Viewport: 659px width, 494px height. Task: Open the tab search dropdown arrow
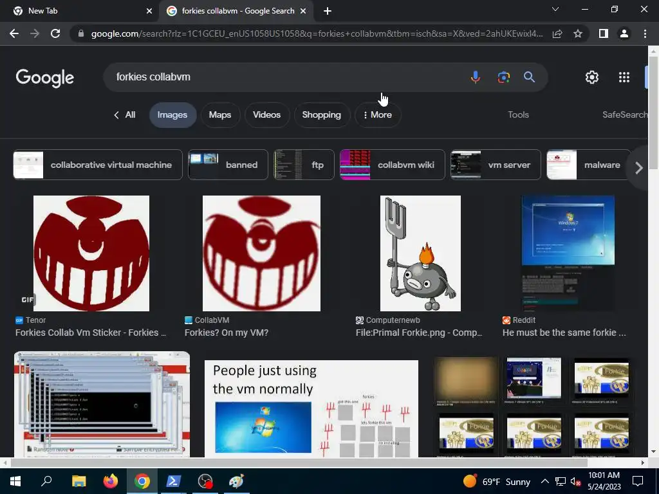point(555,9)
